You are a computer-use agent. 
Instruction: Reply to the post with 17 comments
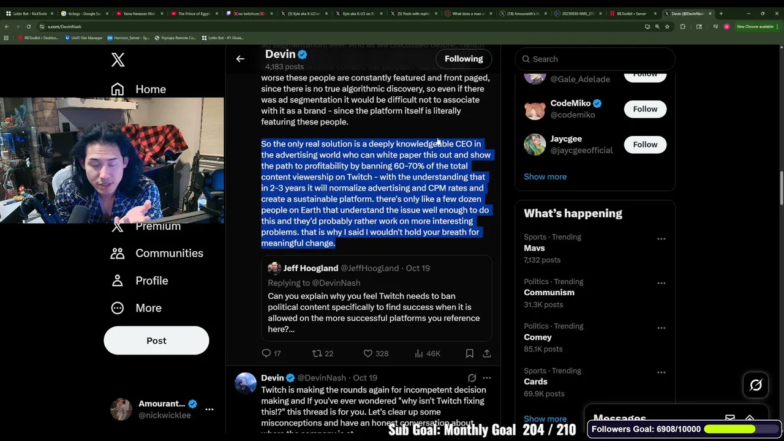click(x=271, y=353)
